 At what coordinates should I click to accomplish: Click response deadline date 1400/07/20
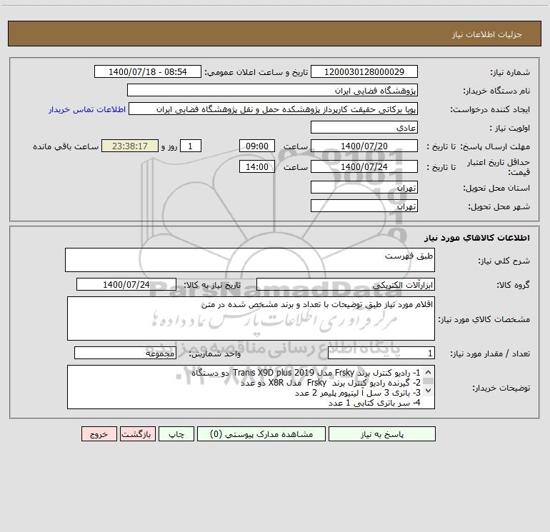click(364, 146)
